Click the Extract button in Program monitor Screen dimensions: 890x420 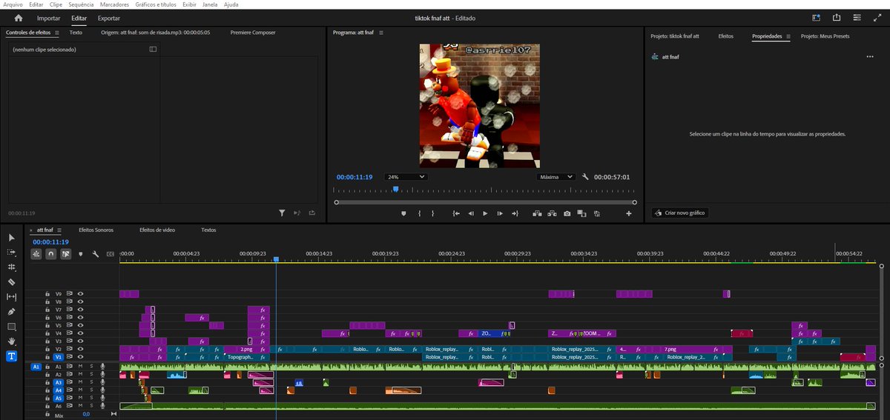pos(552,213)
